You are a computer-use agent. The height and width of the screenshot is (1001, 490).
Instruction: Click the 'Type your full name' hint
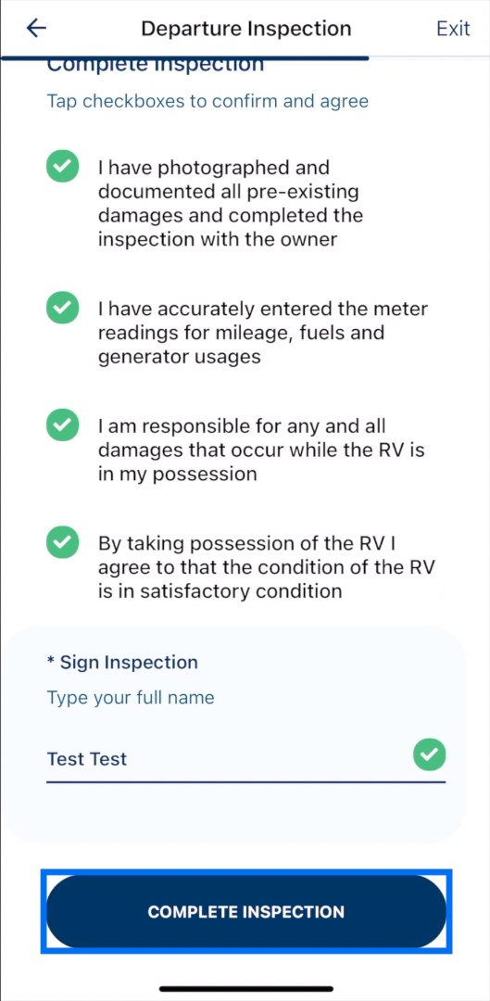pyautogui.click(x=131, y=698)
